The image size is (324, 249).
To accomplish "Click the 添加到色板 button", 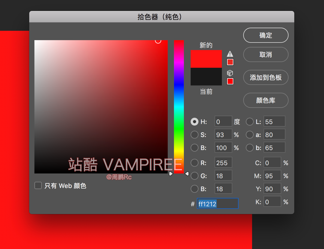I will tap(266, 78).
